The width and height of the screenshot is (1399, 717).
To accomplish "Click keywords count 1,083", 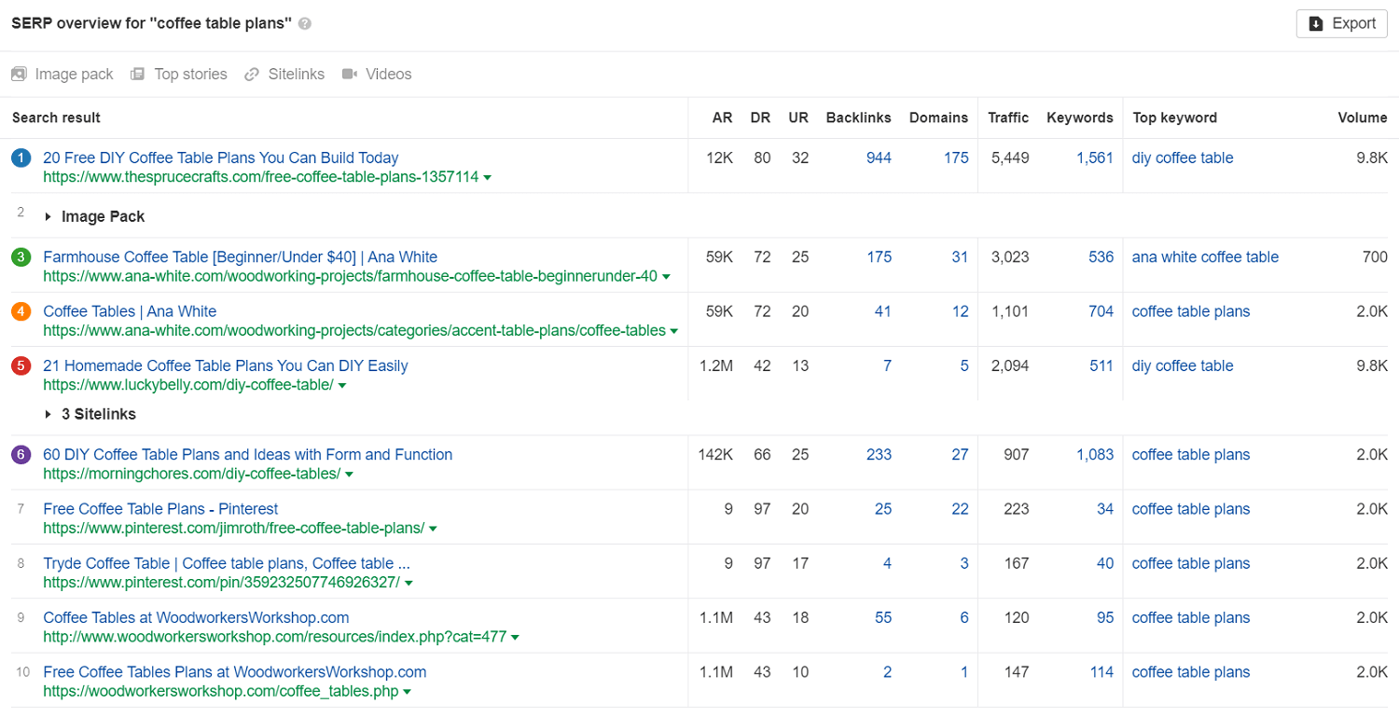I will click(x=1095, y=454).
